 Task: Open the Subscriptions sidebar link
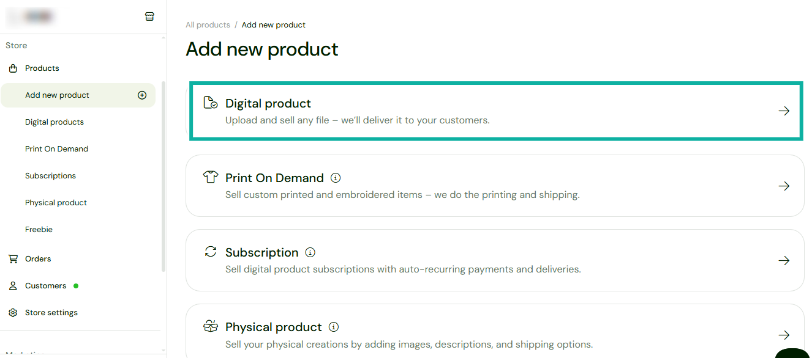coord(50,175)
